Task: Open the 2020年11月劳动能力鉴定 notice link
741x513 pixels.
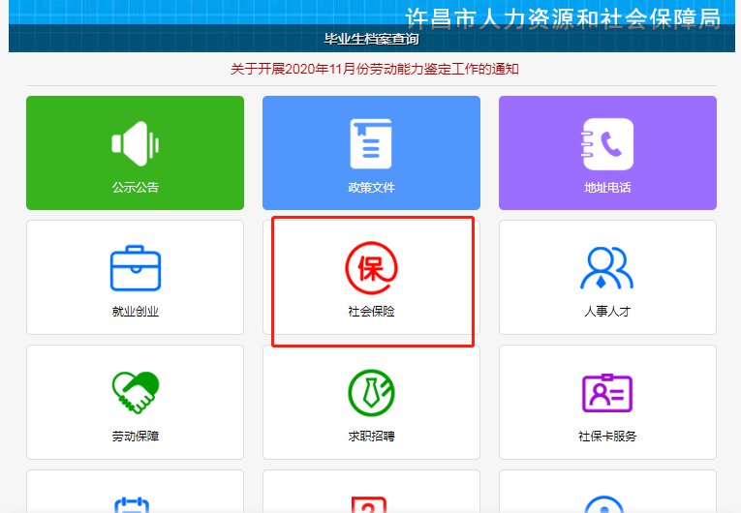Action: pos(374,69)
